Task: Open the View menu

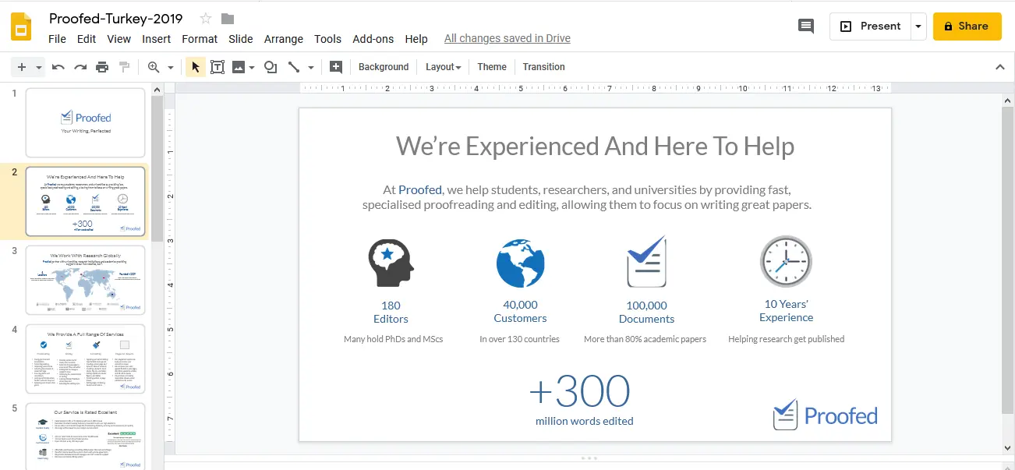Action: tap(119, 39)
